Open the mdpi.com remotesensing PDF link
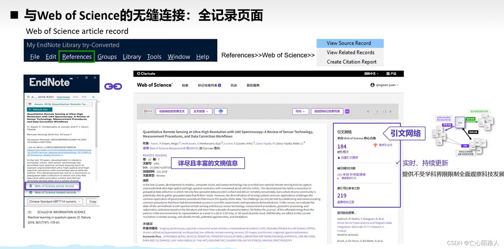 [x=59, y=152]
